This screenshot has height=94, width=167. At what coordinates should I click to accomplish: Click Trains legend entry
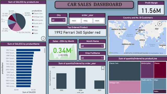tap(35, 33)
